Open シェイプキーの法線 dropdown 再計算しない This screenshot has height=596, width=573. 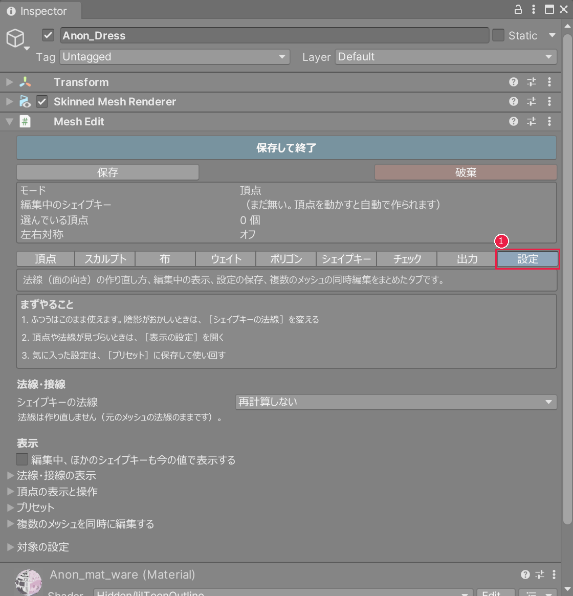pyautogui.click(x=396, y=402)
